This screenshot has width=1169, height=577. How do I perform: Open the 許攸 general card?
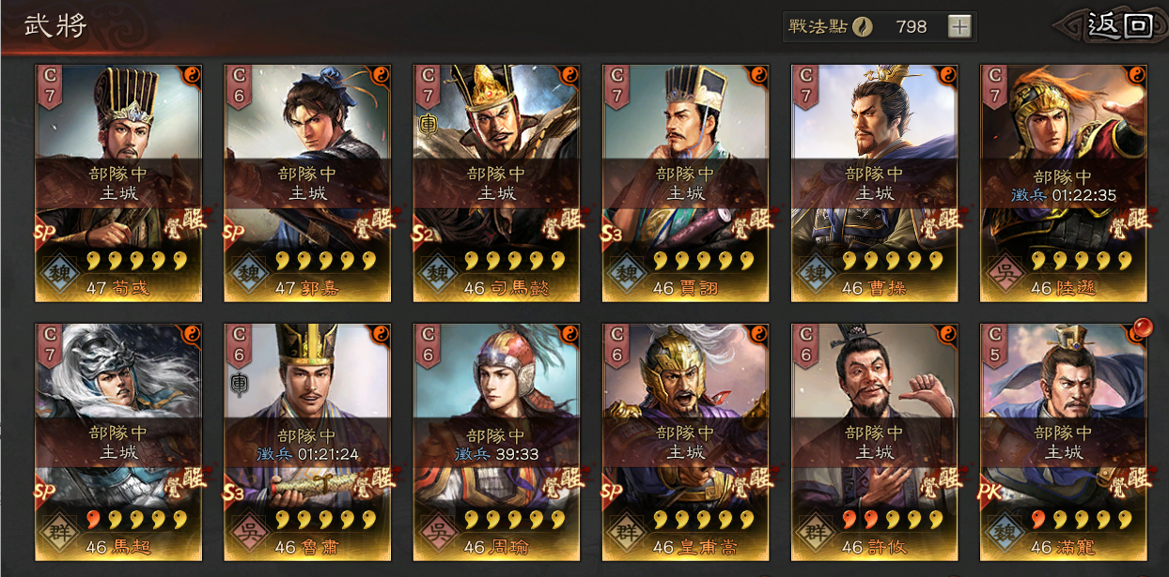(x=874, y=443)
